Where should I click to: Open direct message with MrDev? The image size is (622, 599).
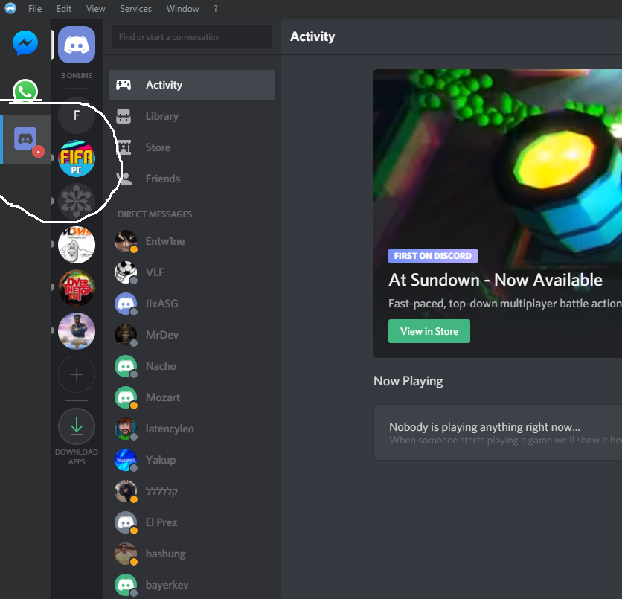(192, 335)
